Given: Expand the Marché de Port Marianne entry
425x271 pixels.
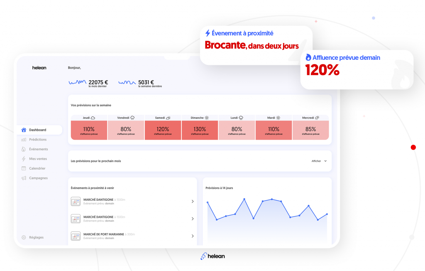Looking at the screenshot, I should pyautogui.click(x=193, y=236).
